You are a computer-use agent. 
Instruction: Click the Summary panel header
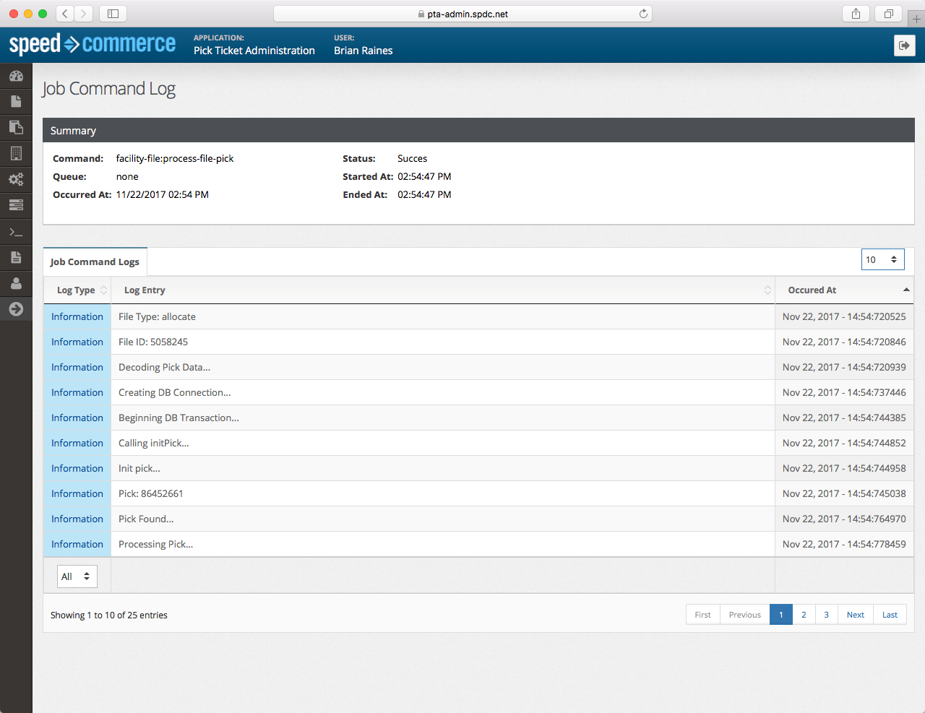(478, 130)
